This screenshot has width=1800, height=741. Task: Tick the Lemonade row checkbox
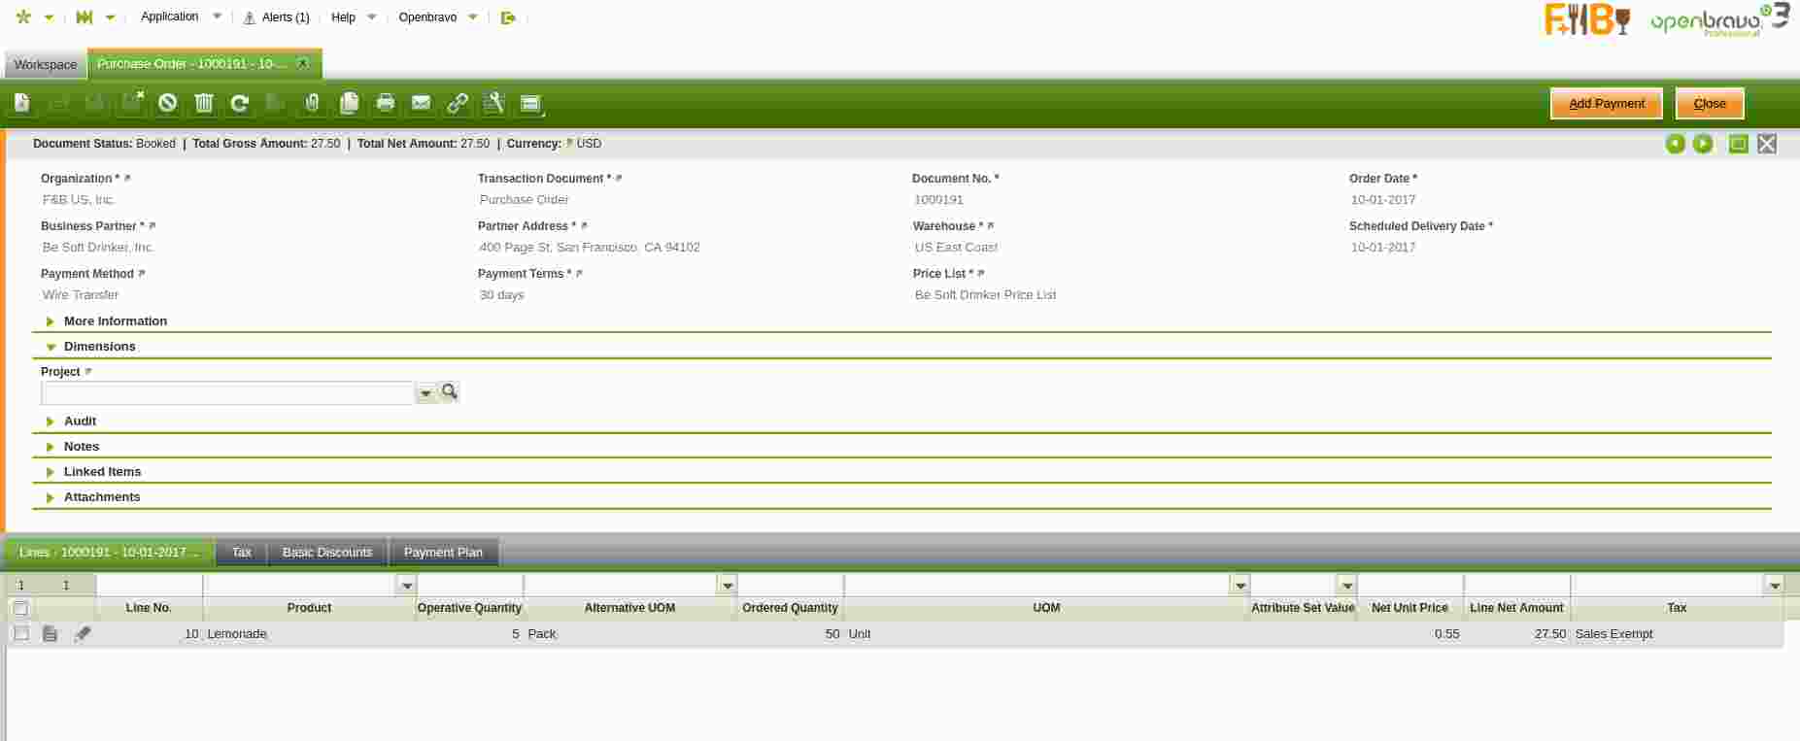[x=21, y=634]
